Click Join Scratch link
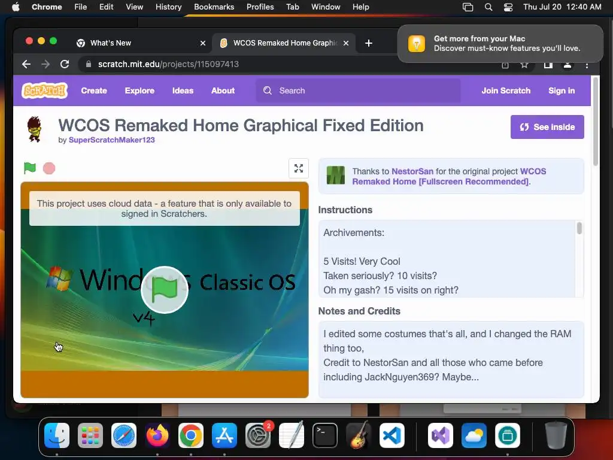 (x=506, y=91)
